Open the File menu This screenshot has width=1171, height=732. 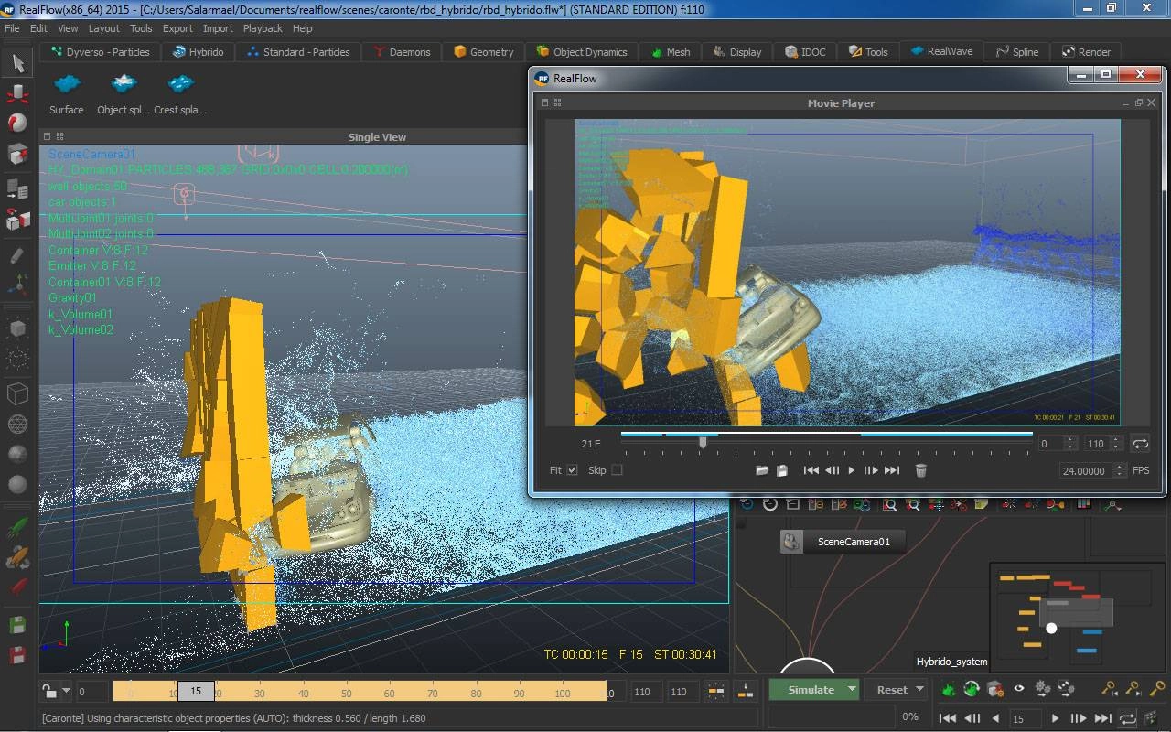coord(12,28)
